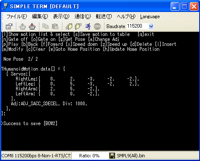The height and width of the screenshot is (161, 200).
Task: Open the 表示(D) menu
Action: point(61,17)
